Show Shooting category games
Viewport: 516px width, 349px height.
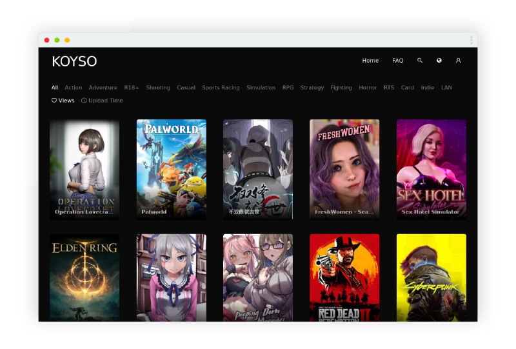point(158,88)
